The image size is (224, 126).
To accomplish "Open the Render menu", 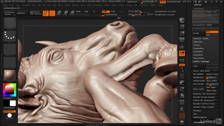I will [107, 5].
